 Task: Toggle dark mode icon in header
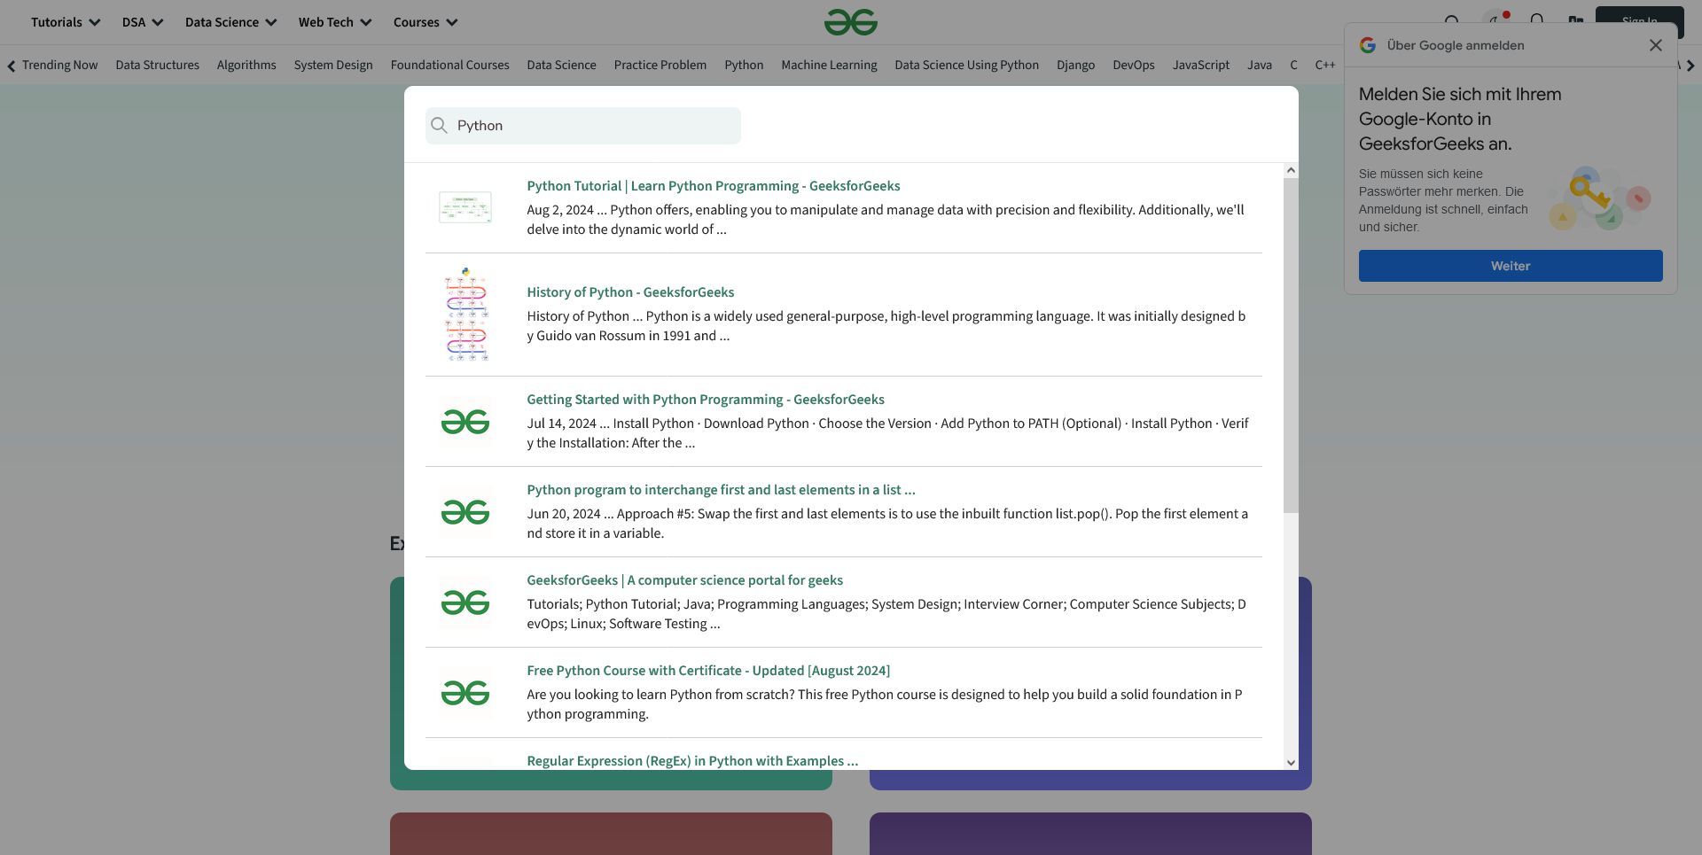[1495, 22]
